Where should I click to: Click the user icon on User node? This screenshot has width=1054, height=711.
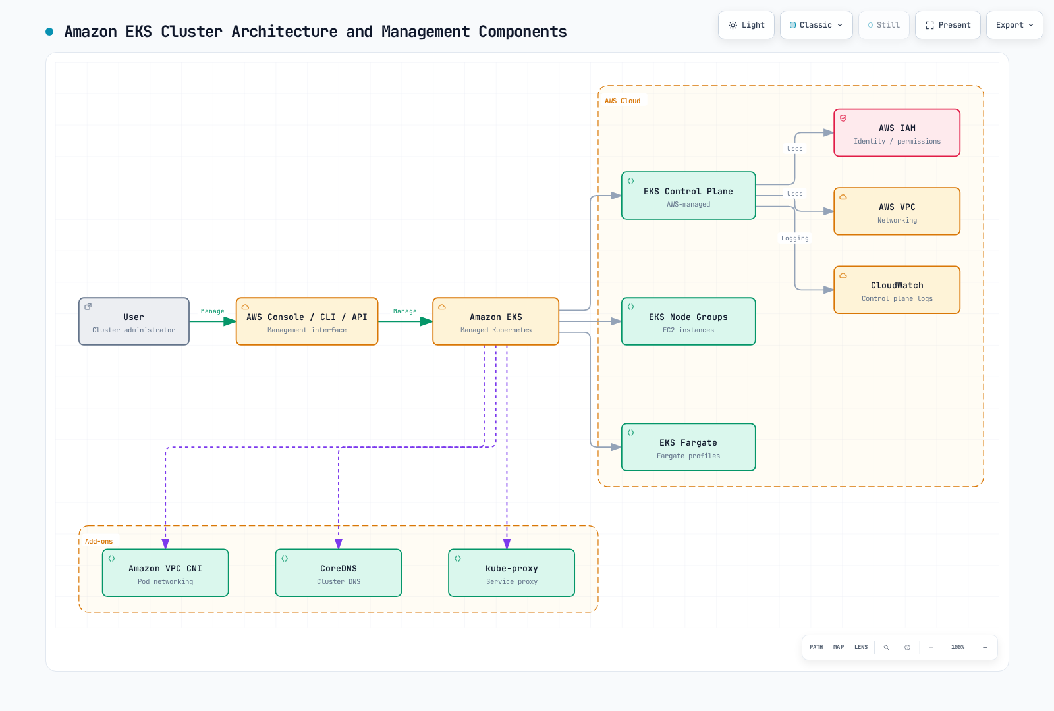click(x=88, y=307)
